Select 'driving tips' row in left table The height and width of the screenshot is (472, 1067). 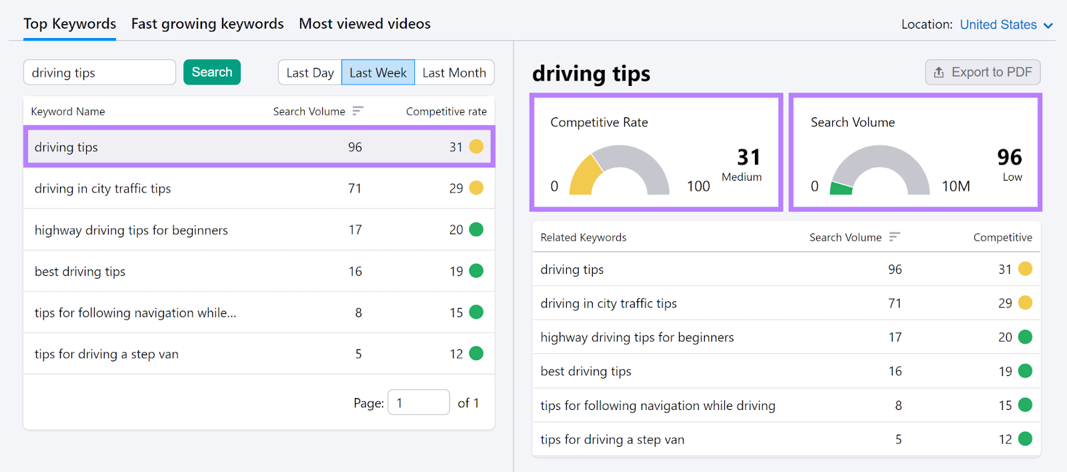tap(259, 147)
